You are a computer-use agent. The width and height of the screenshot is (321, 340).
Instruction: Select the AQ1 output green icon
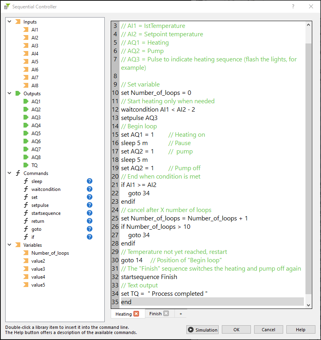[26, 102]
